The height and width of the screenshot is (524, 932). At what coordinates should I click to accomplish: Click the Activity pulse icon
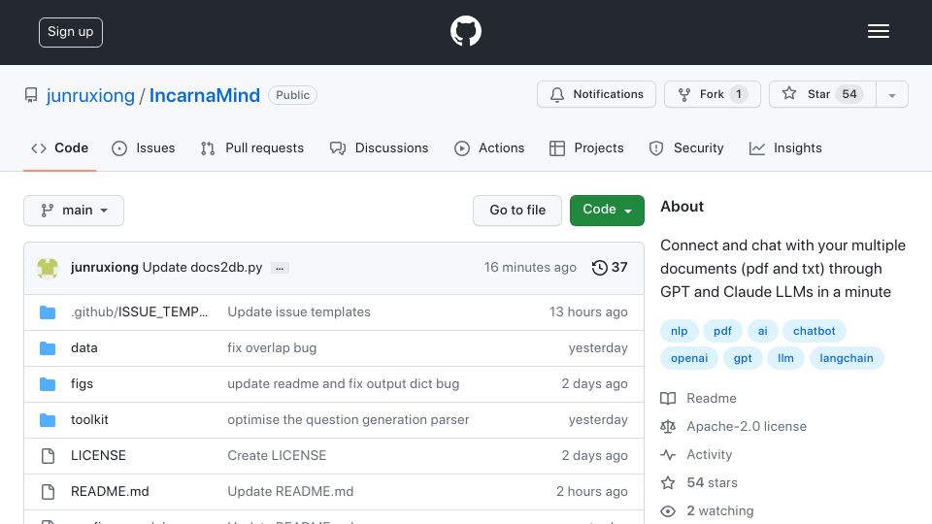(x=668, y=454)
